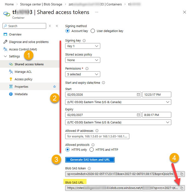
Task: Click the Blob SAS URL text field
Action: tap(125, 188)
